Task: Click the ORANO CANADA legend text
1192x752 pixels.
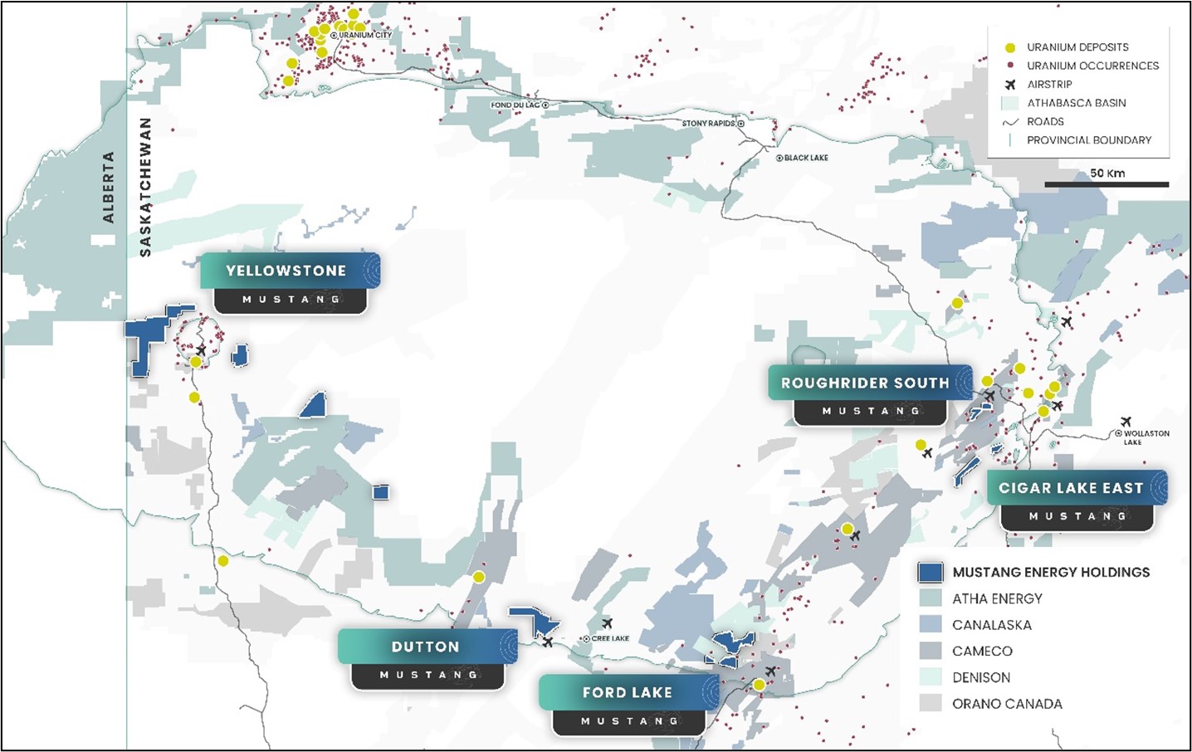Action: pos(1007,704)
